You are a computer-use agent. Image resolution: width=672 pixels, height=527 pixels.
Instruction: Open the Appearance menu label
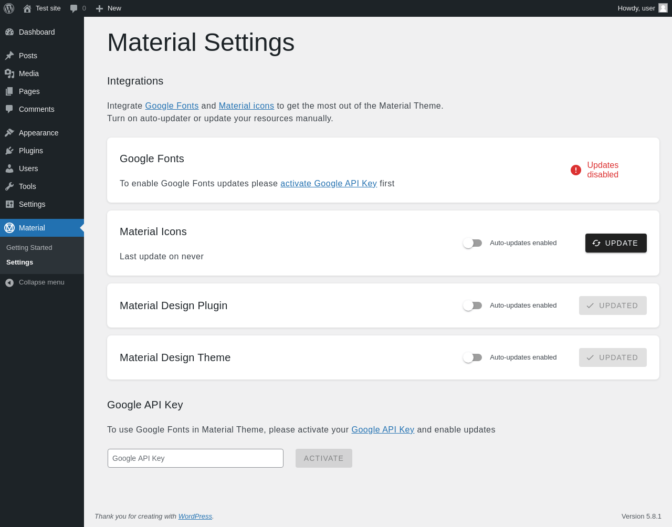pos(39,133)
